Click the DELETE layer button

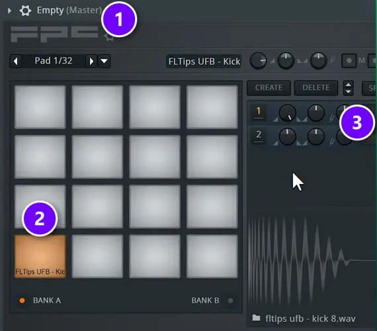[316, 87]
